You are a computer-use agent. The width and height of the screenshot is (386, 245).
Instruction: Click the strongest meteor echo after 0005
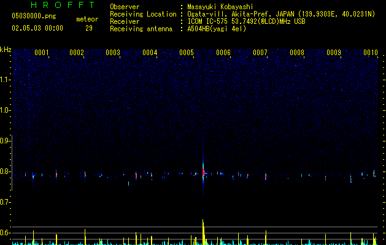pyautogui.click(x=203, y=172)
